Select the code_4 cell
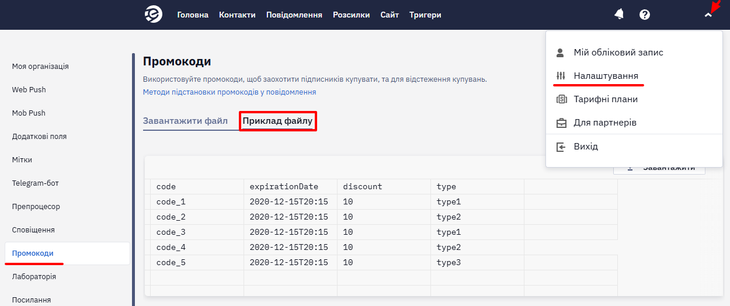The height and width of the screenshot is (306, 730). click(x=197, y=248)
